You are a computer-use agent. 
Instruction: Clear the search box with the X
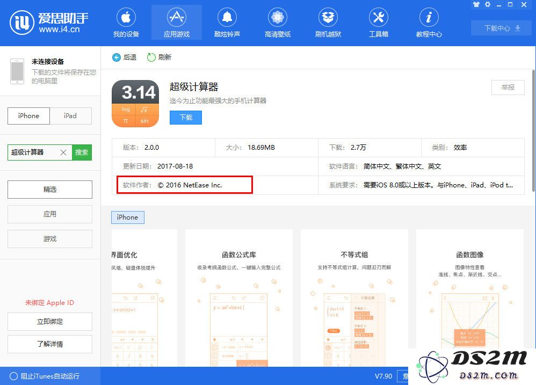(63, 152)
